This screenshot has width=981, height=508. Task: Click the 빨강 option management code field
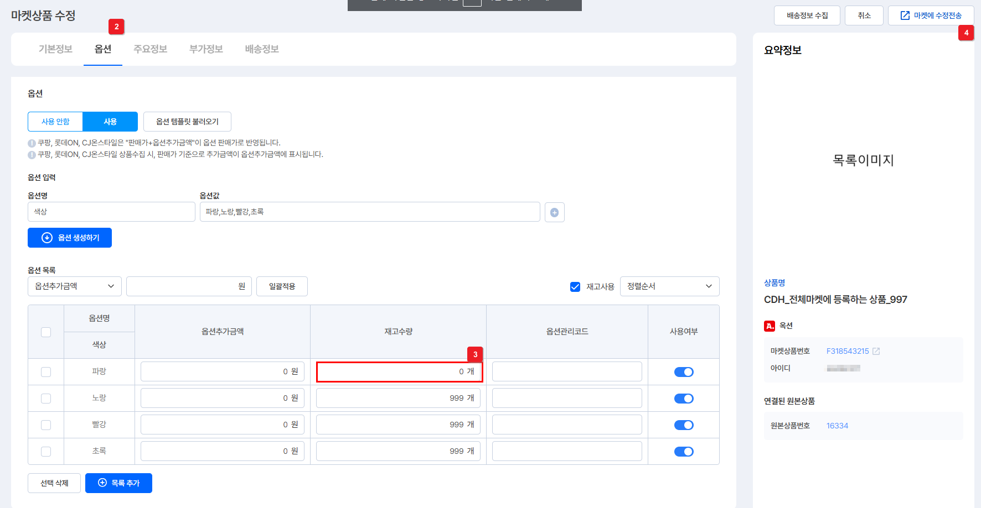point(567,425)
